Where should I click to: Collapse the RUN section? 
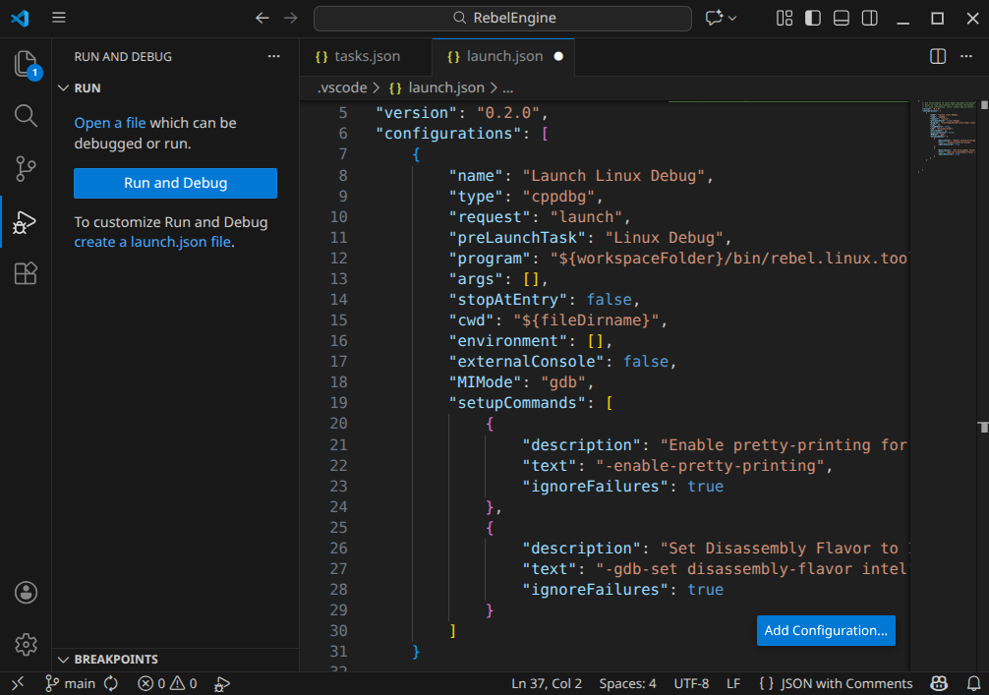[64, 87]
